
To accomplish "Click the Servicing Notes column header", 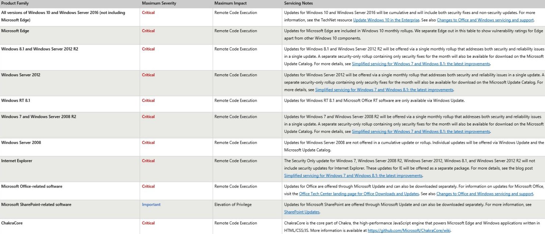I will [x=298, y=3].
